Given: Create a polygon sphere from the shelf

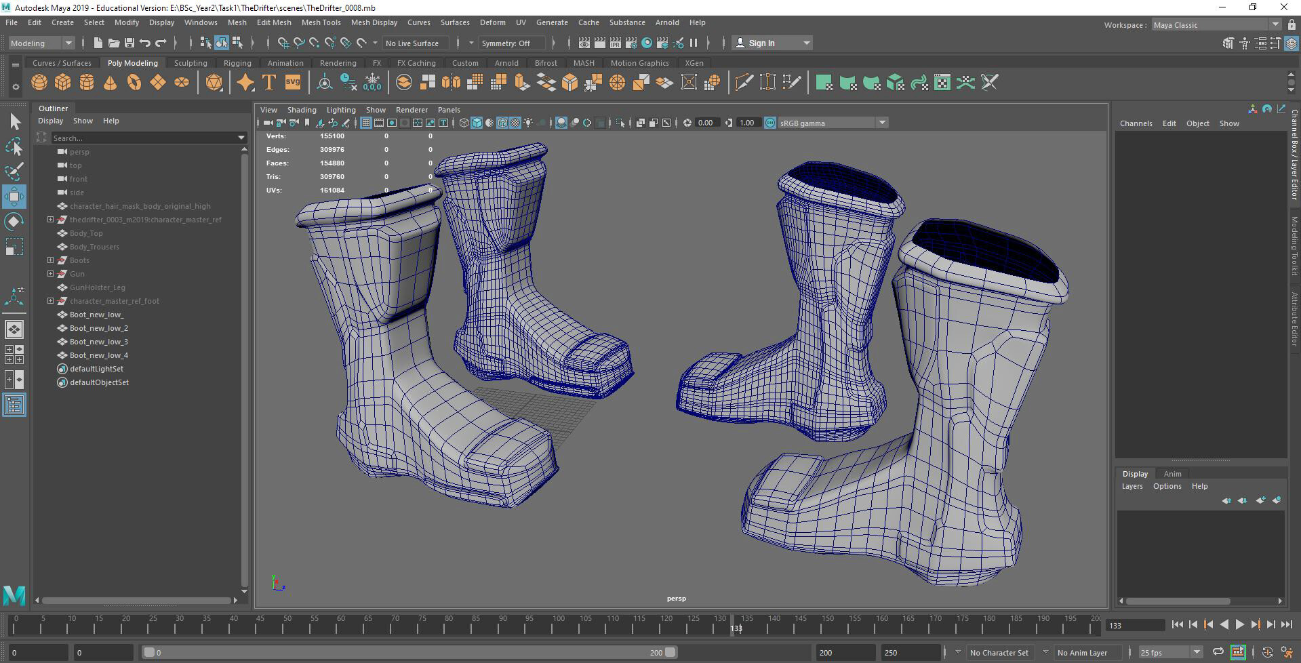Looking at the screenshot, I should [x=39, y=82].
